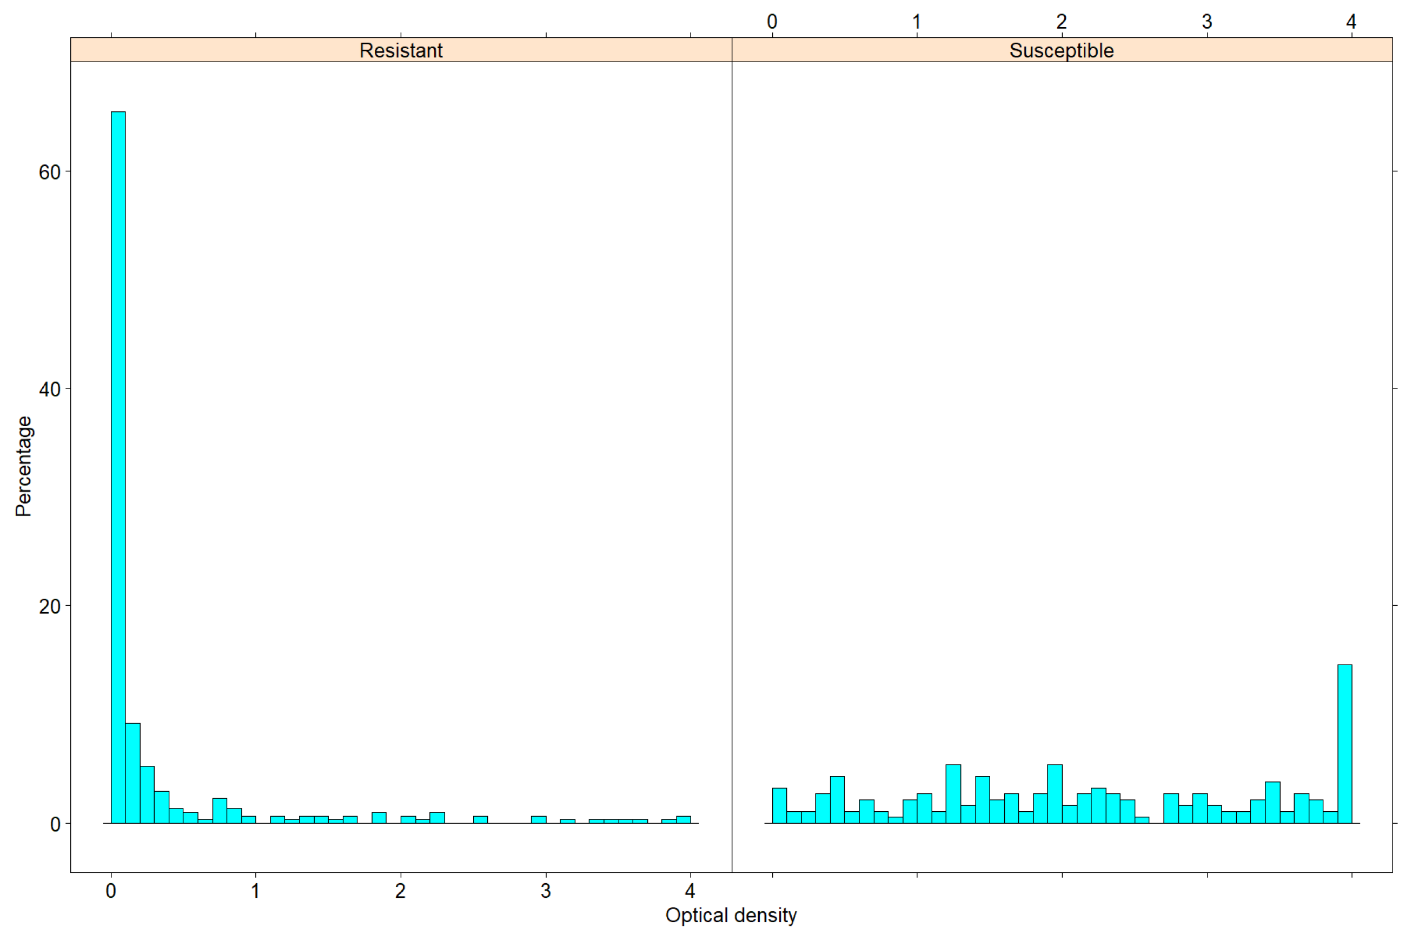Click bottom axis label 1 under Resistant panel

click(255, 891)
